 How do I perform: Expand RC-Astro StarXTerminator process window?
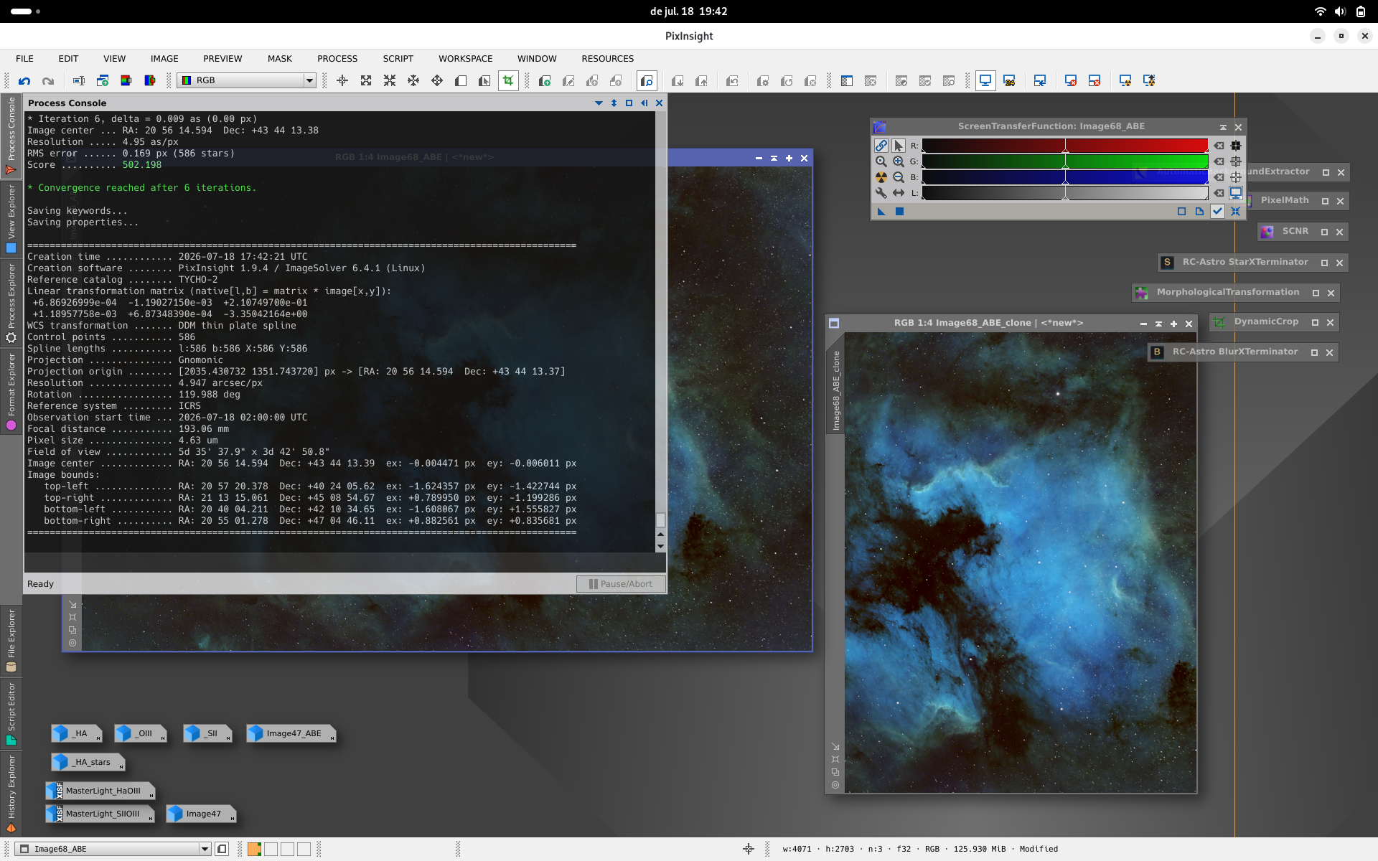(x=1324, y=263)
